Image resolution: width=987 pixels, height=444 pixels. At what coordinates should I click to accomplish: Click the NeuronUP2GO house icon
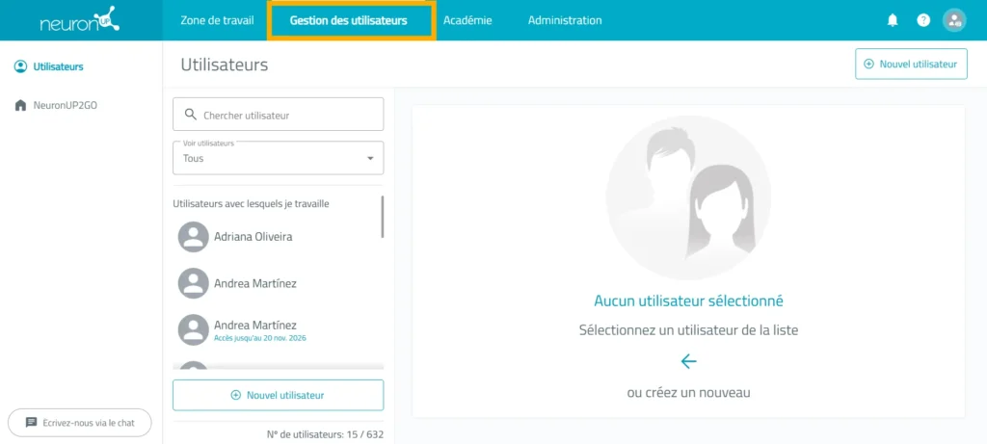tap(21, 105)
